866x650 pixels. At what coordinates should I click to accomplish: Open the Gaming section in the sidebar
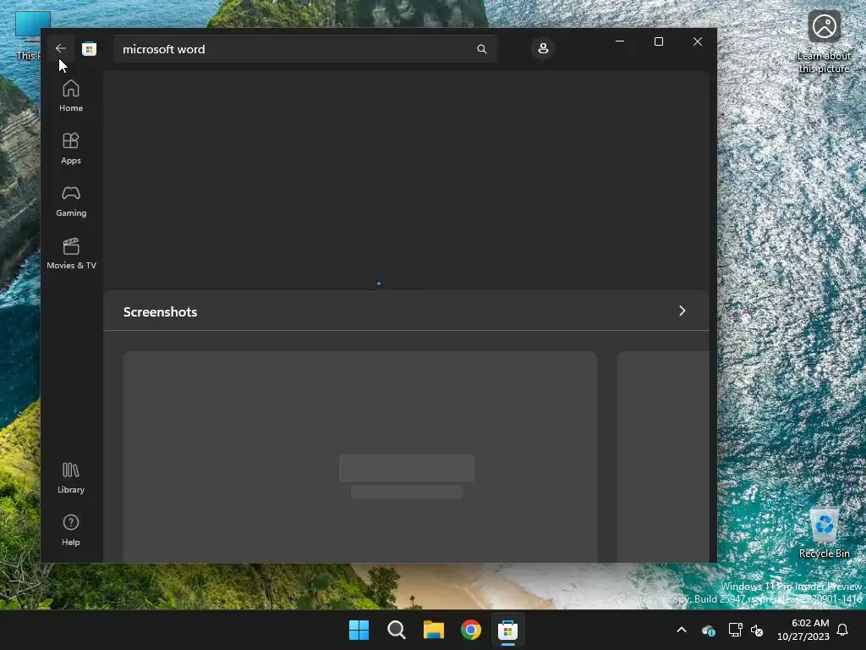pyautogui.click(x=71, y=201)
